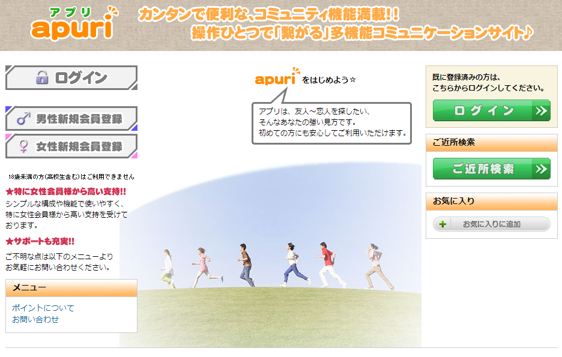
Task: Click double-arrow icon on ご近所検索 button
Action: coord(541,169)
